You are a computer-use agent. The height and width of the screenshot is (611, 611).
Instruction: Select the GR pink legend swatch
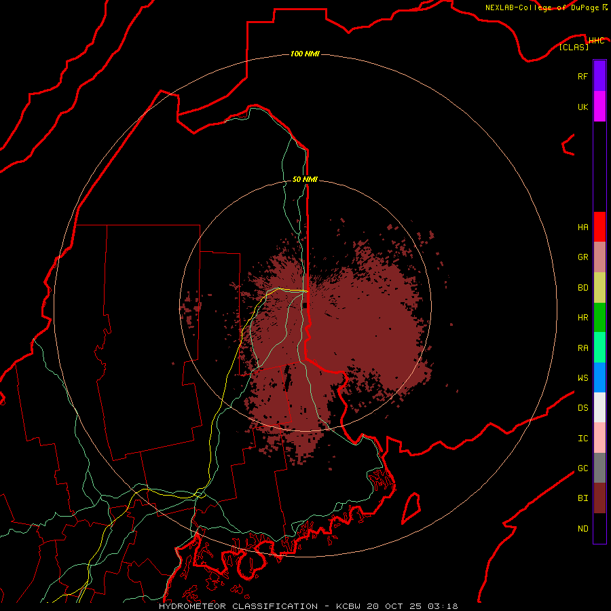coord(599,257)
